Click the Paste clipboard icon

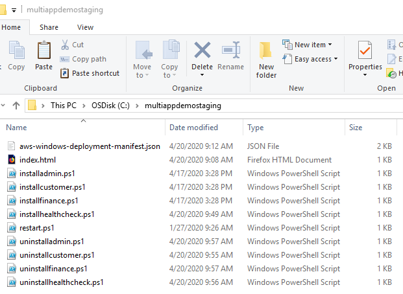tap(44, 51)
